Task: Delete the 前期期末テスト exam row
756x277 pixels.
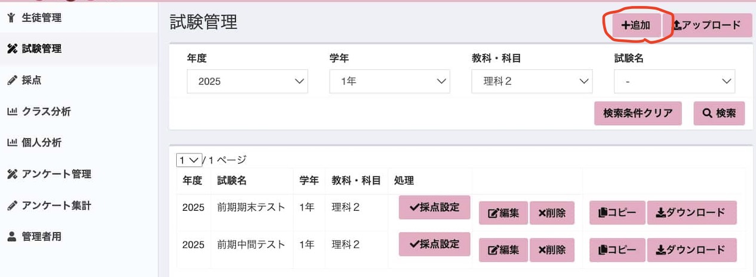Action: point(552,213)
